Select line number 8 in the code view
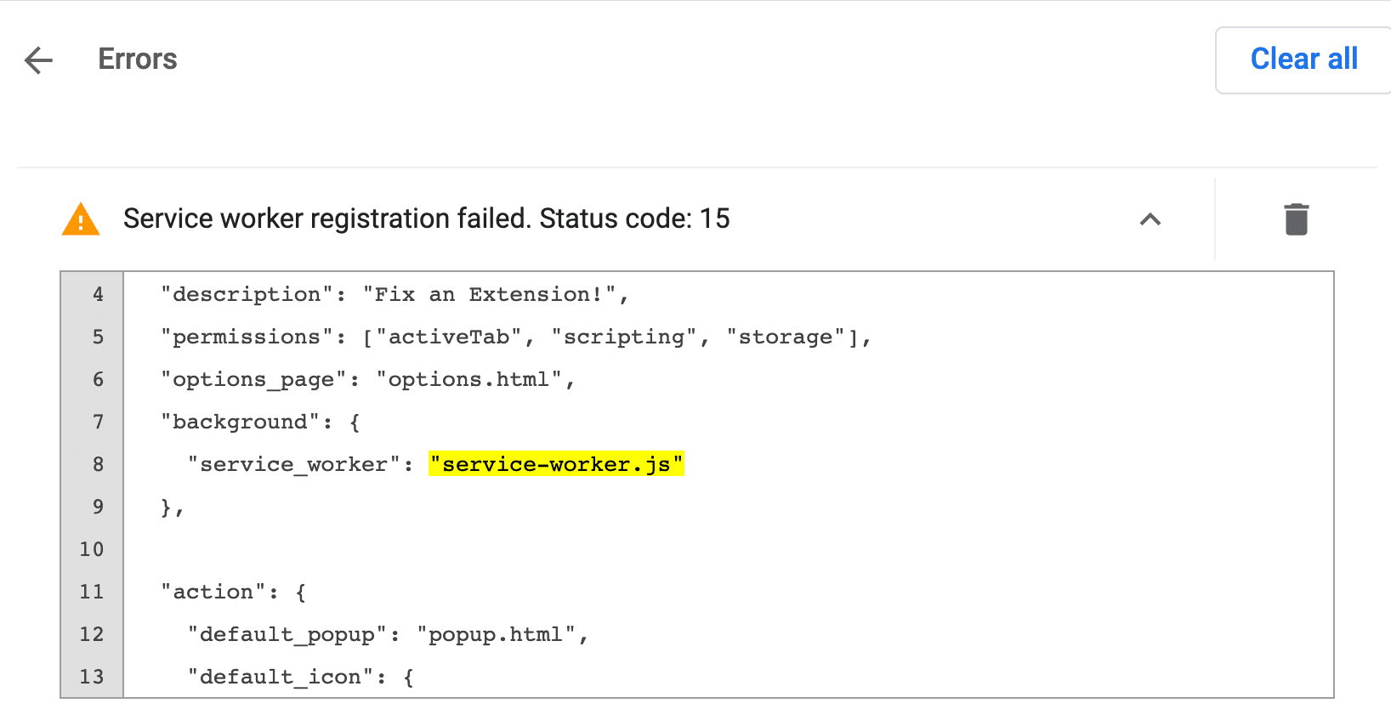 tap(98, 464)
